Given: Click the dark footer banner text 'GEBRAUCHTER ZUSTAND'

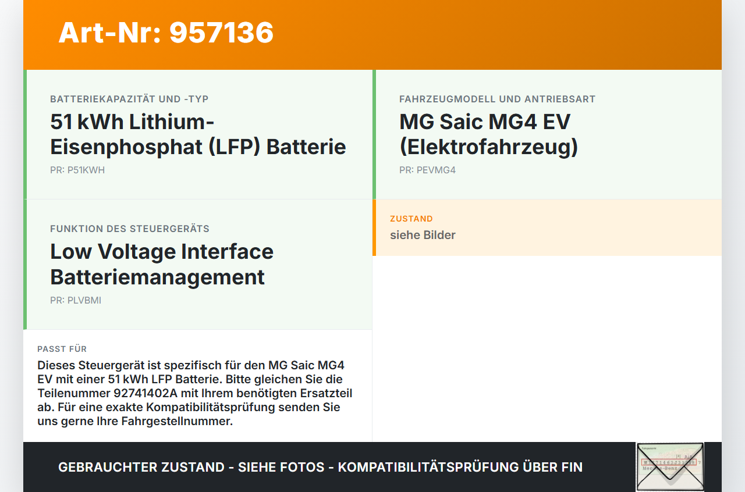Looking at the screenshot, I should [141, 467].
